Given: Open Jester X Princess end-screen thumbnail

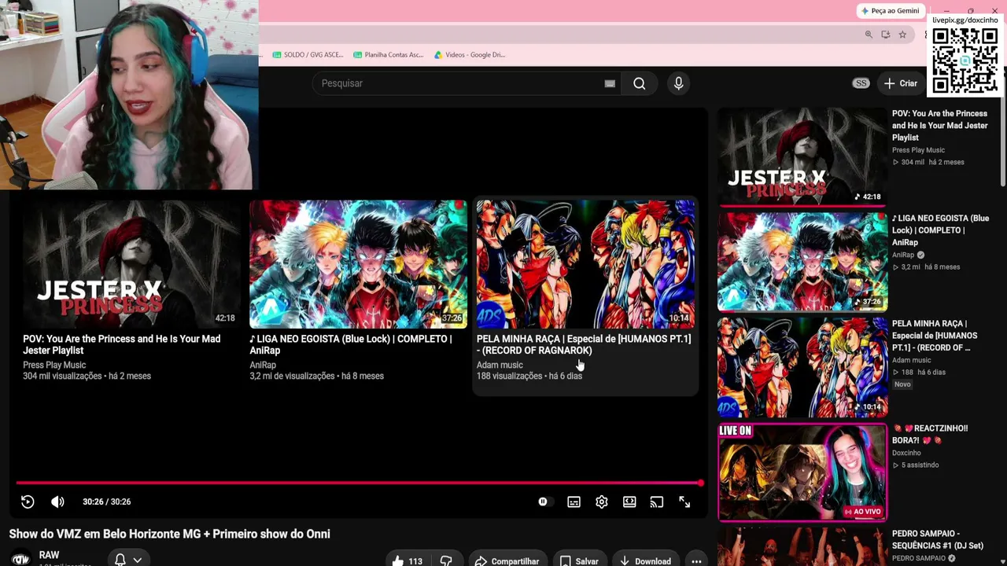Looking at the screenshot, I should pyautogui.click(x=131, y=264).
